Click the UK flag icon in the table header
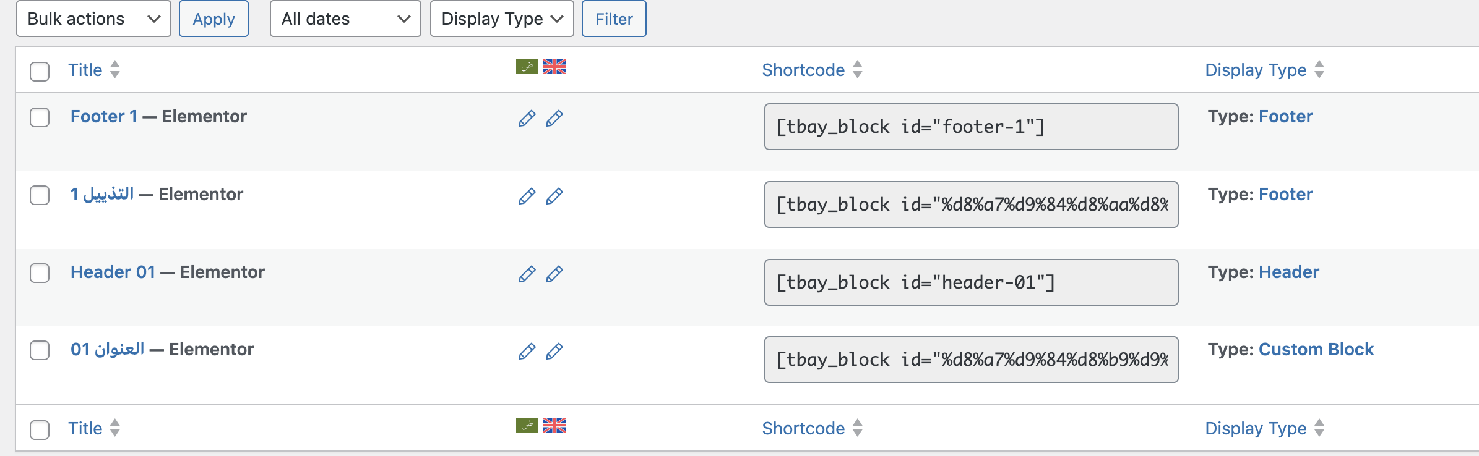Screen dimensions: 1479x456 coord(554,67)
